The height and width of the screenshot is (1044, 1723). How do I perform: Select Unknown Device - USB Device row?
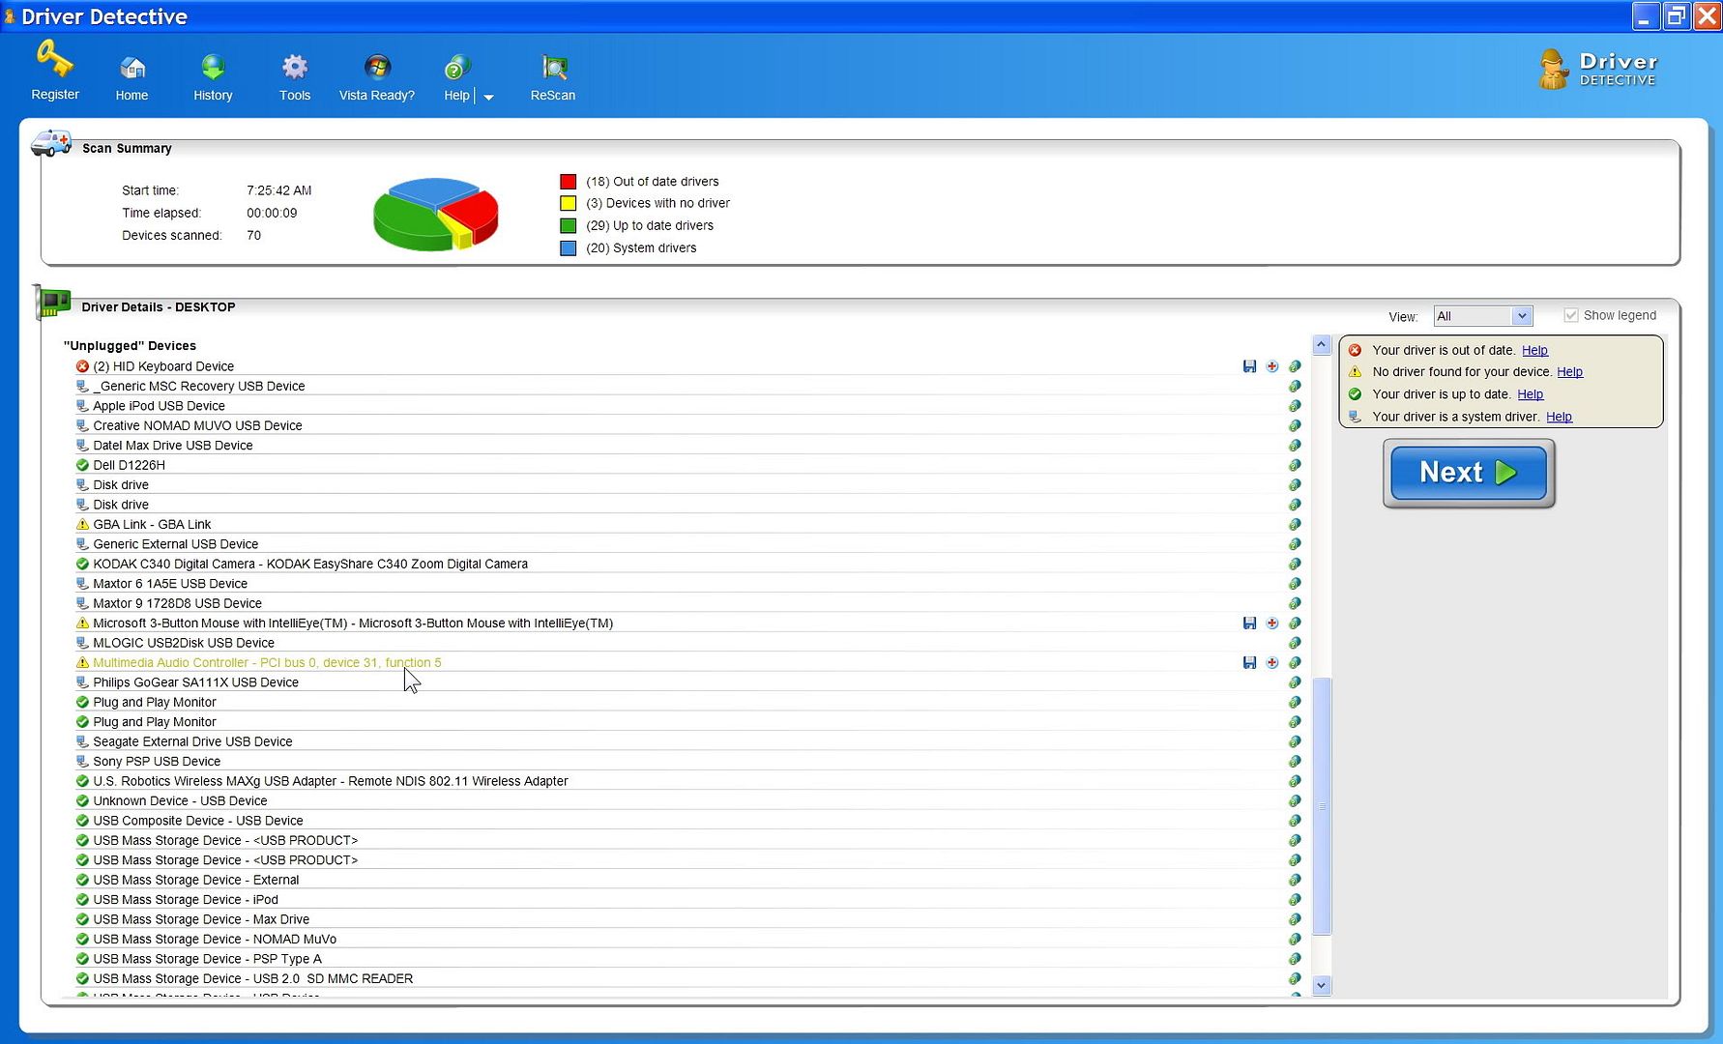tap(686, 801)
